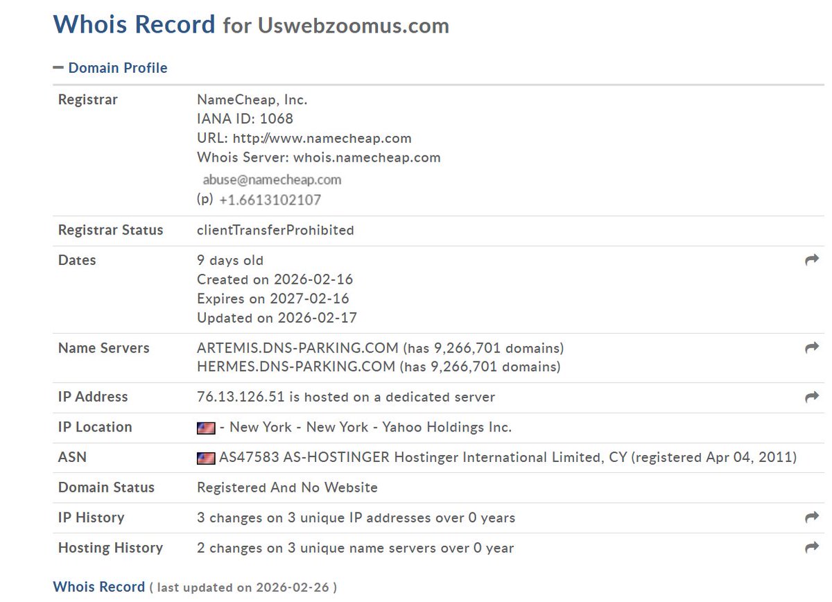Click the phone number +1.6613102107
Image resolution: width=832 pixels, height=602 pixels.
(x=270, y=200)
